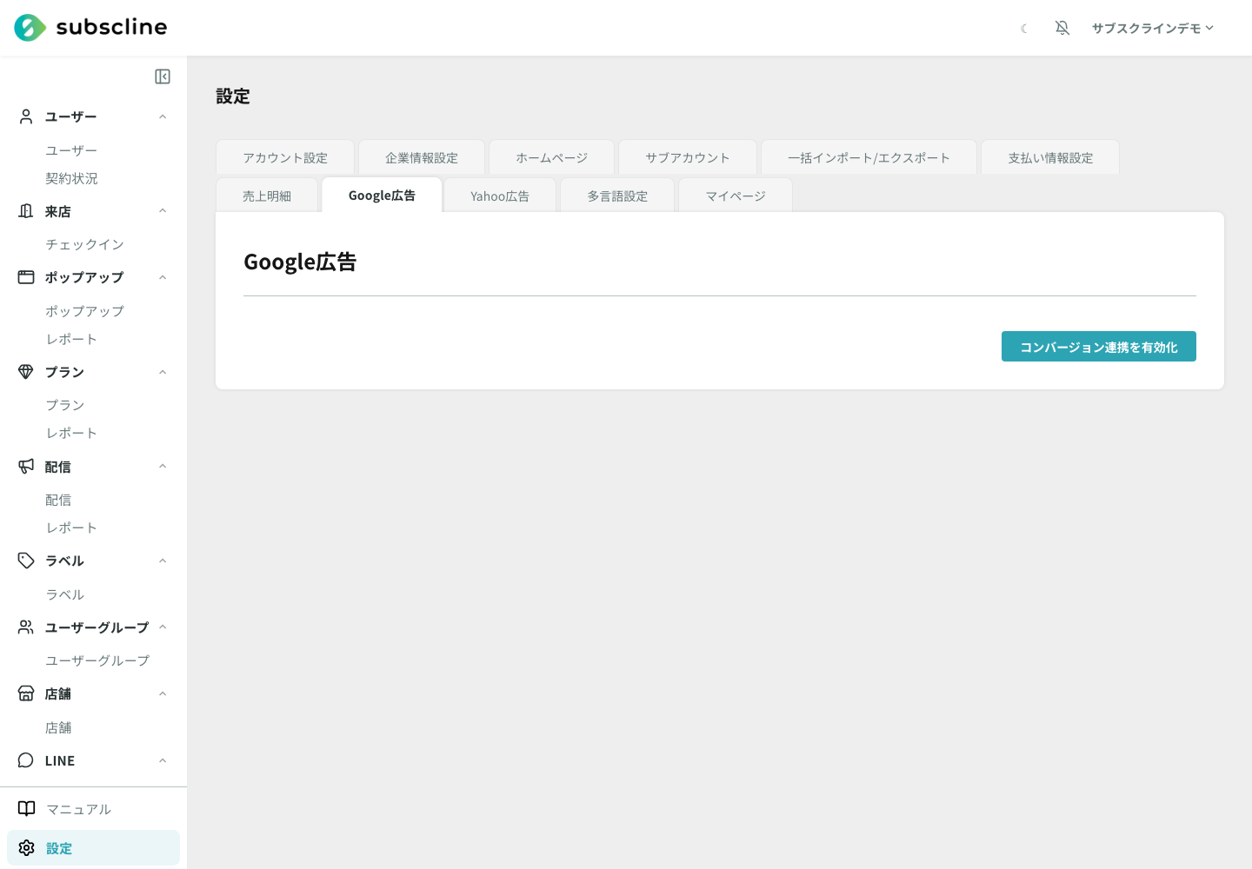This screenshot has width=1252, height=869.
Task: Click the ラベル tag icon
Action: 26,561
